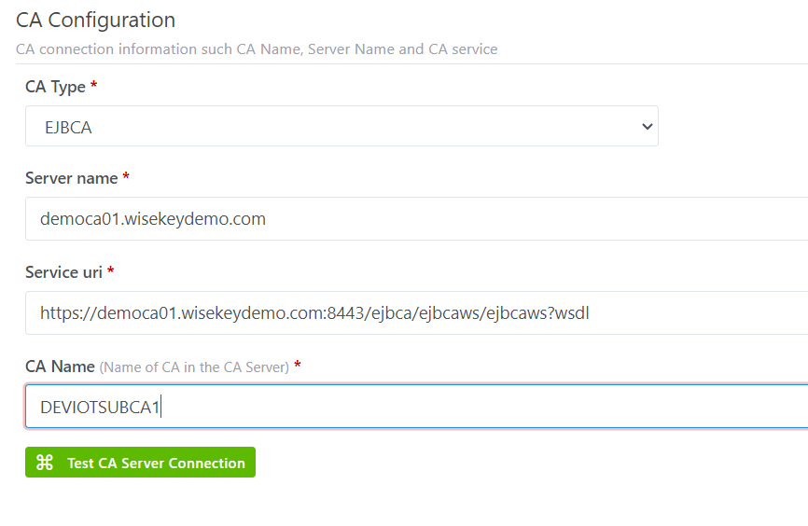Click the CA Type dropdown chevron arrow
Viewport: 808px width, 526px height.
point(648,127)
